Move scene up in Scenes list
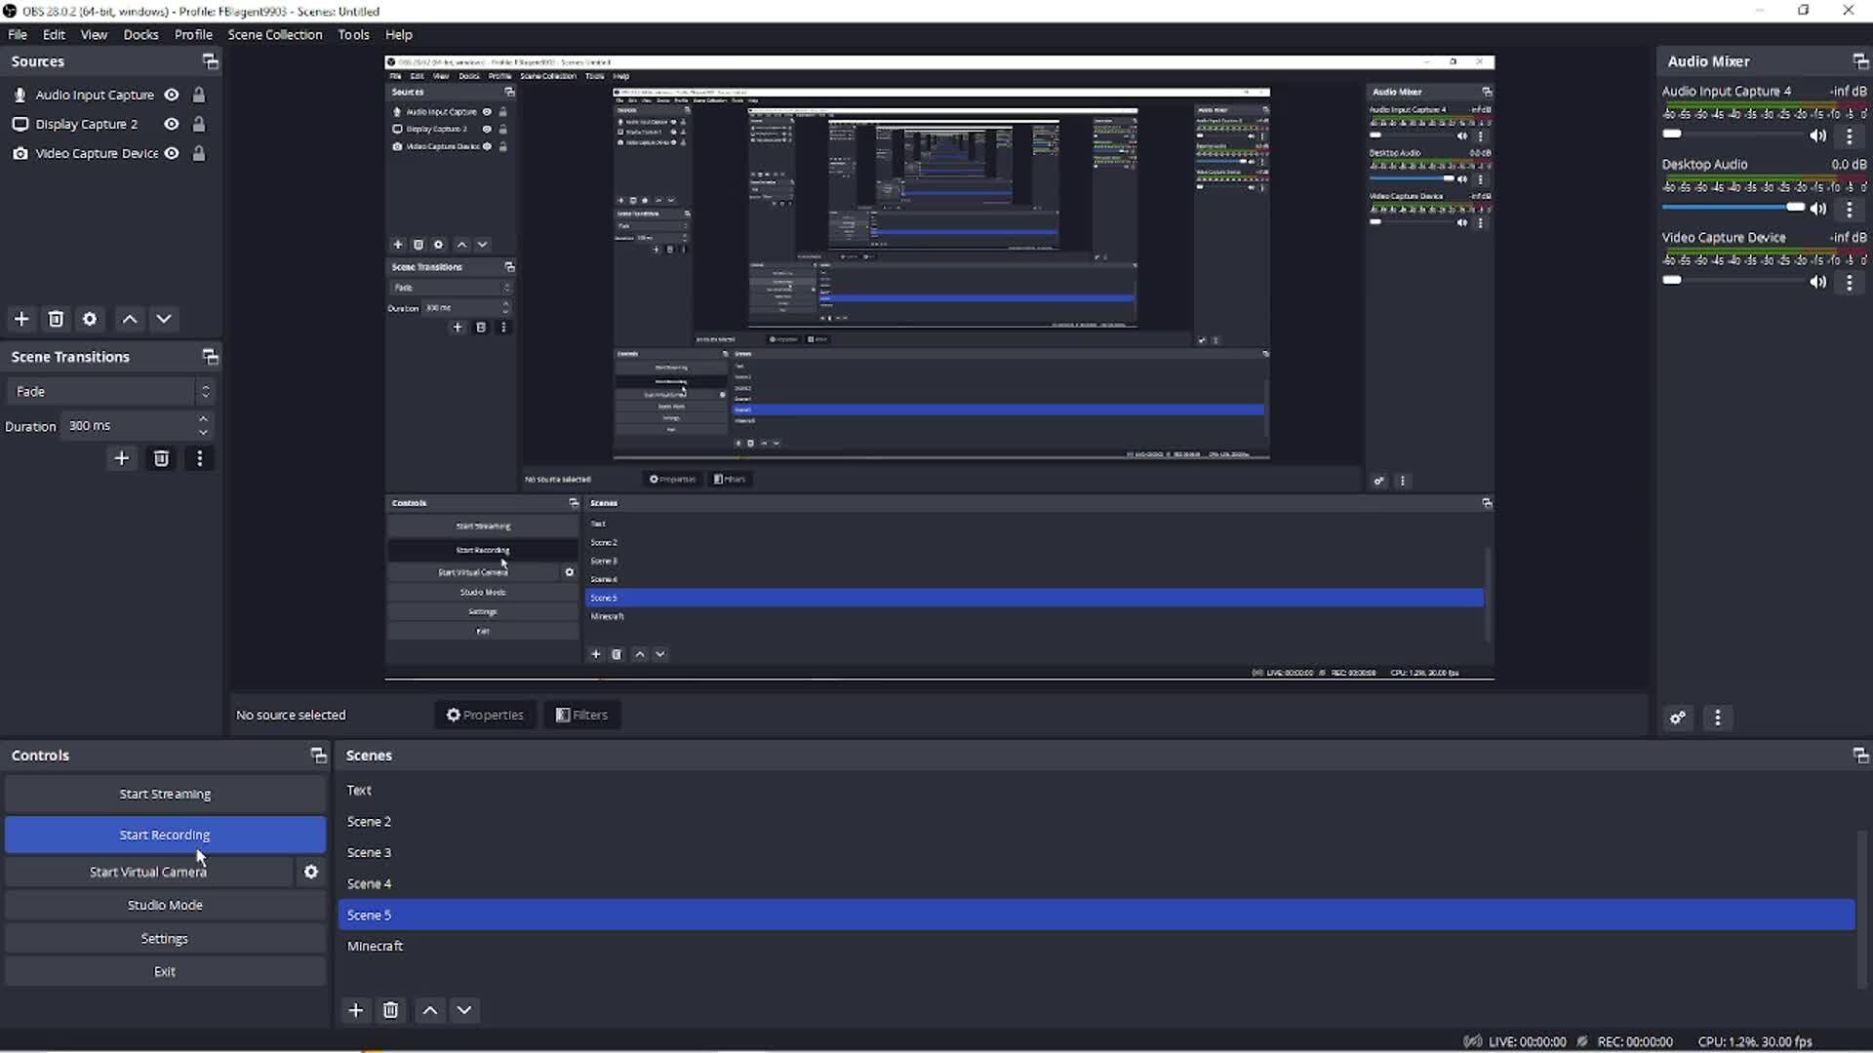 coord(430,1010)
